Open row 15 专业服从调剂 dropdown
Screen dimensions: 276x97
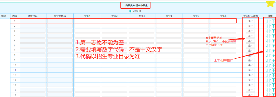click(250, 90)
